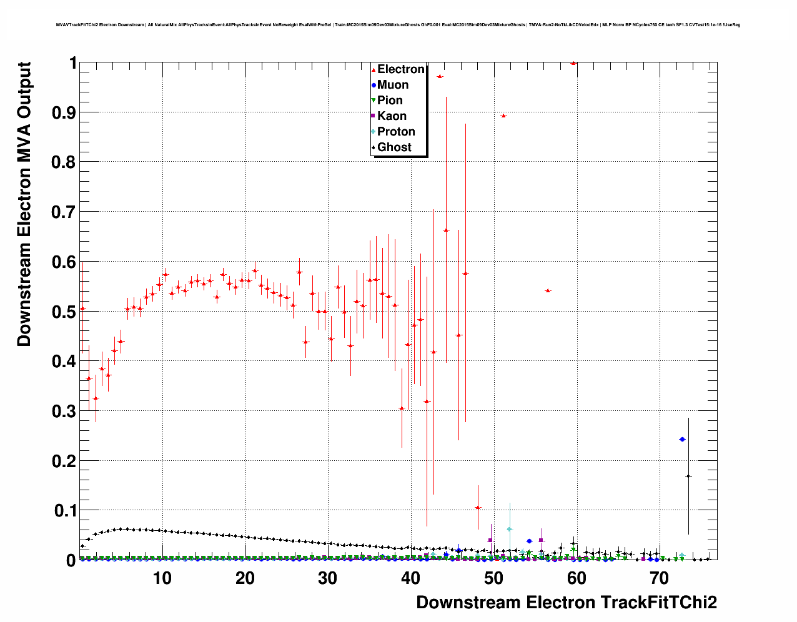Image resolution: width=797 pixels, height=622 pixels.
Task: Click the x-axis tick label 60
Action: tap(577, 578)
